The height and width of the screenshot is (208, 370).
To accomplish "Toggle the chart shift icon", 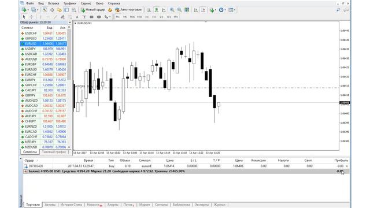I will (203, 10).
